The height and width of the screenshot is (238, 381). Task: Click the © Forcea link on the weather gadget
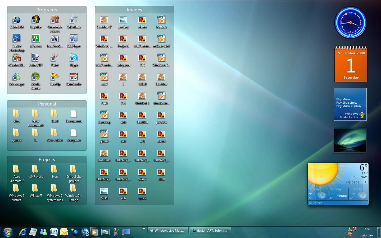click(315, 203)
